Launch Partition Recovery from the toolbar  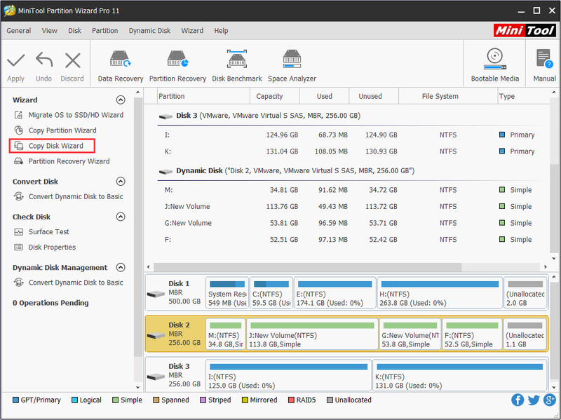pos(177,66)
